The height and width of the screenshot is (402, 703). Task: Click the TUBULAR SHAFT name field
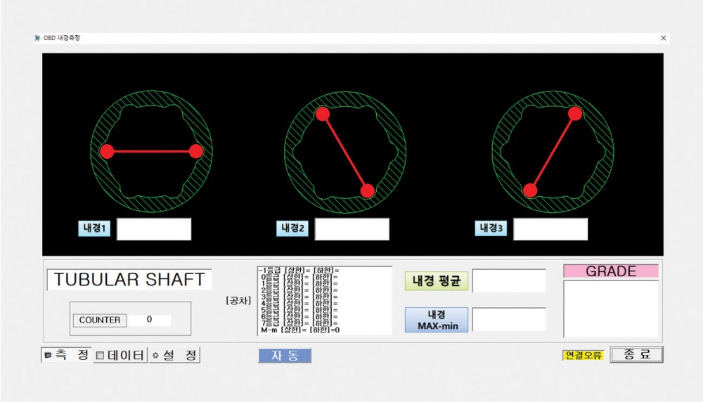[129, 280]
